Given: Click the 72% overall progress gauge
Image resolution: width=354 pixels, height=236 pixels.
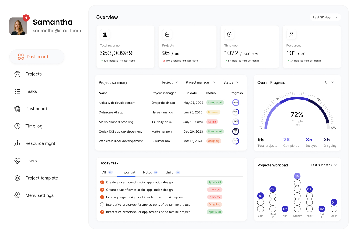Looking at the screenshot, I should [297, 115].
